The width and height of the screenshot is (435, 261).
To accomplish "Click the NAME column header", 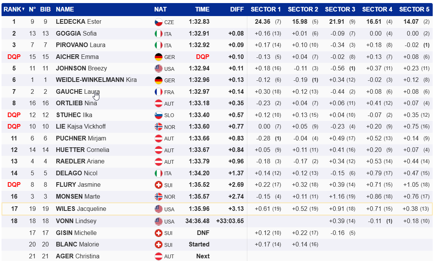I will coord(65,9).
